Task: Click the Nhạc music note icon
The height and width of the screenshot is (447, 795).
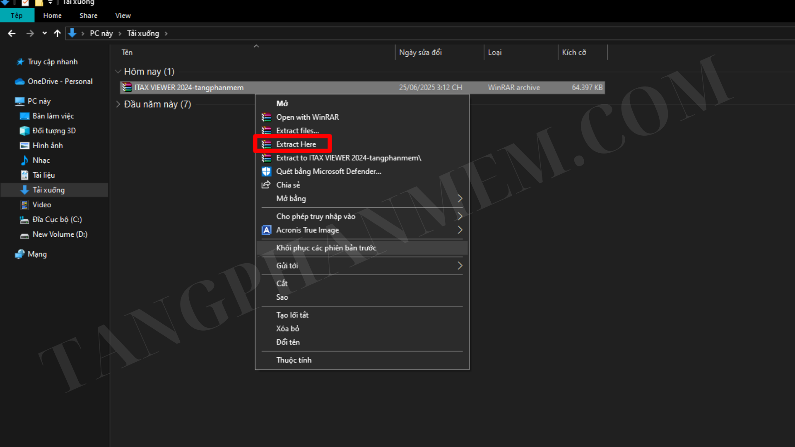Action: click(24, 160)
